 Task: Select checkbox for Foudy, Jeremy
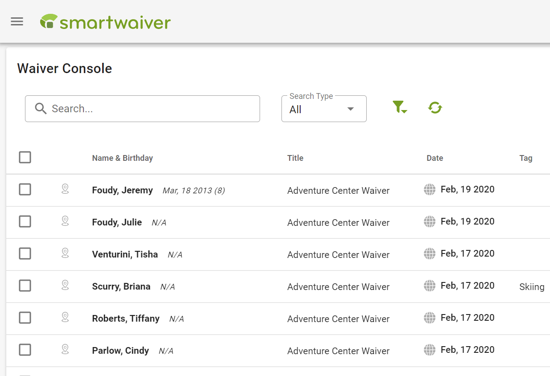pyautogui.click(x=25, y=189)
